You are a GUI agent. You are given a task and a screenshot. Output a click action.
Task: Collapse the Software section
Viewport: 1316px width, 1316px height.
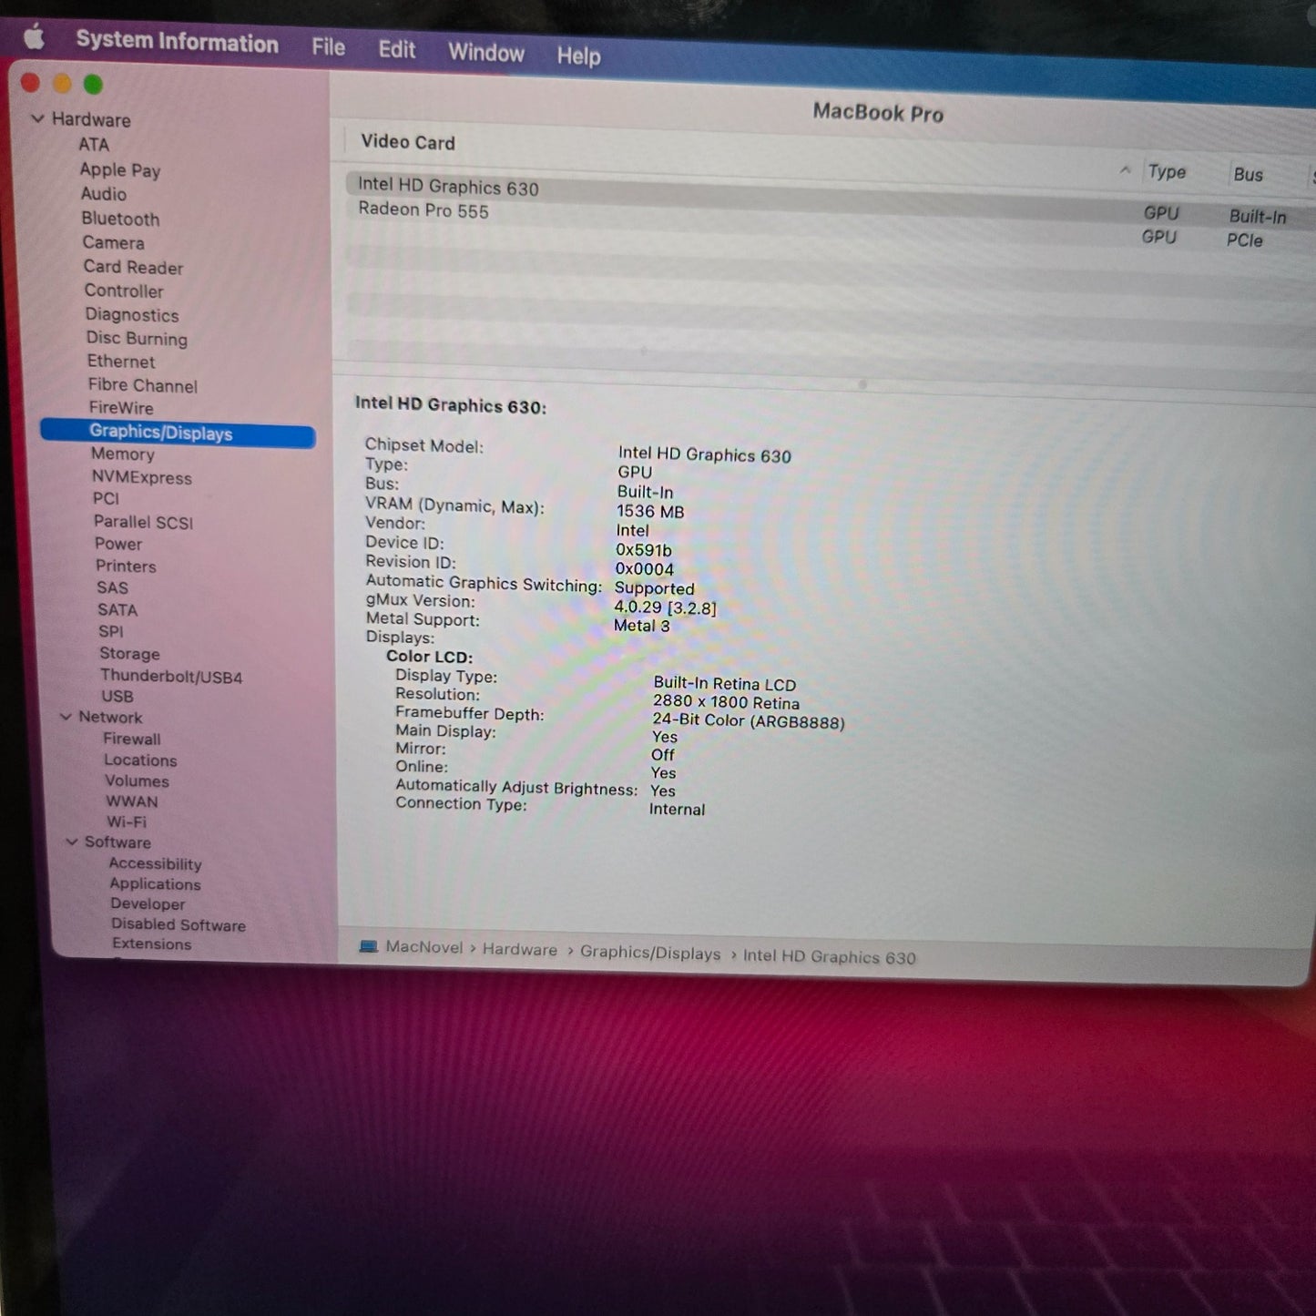(x=72, y=842)
